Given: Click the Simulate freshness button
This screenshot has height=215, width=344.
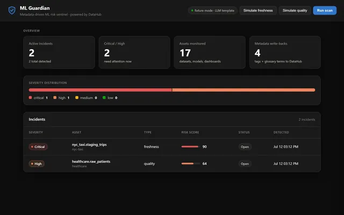Looking at the screenshot, I should 258,11.
